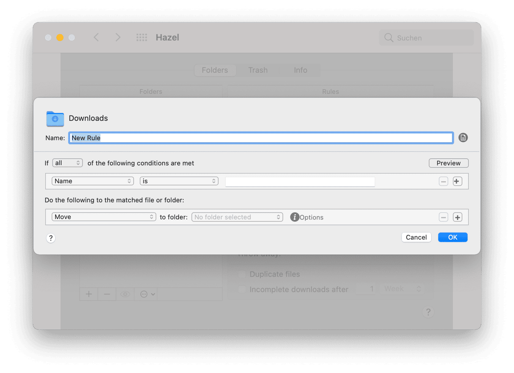The image size is (514, 373).
Task: Enable Duplicate files checkbox
Action: (242, 275)
